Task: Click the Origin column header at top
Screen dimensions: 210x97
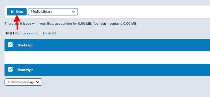Action: point(29,45)
